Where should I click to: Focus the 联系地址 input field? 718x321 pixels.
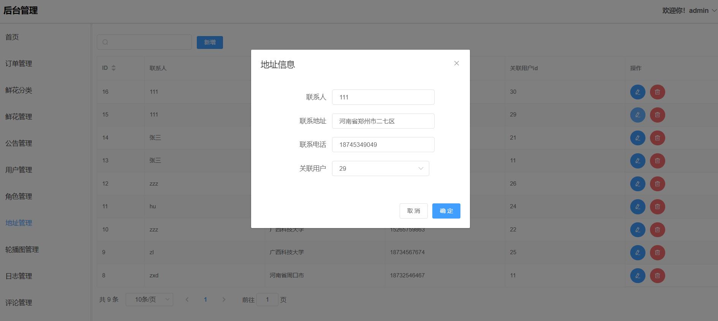(383, 121)
